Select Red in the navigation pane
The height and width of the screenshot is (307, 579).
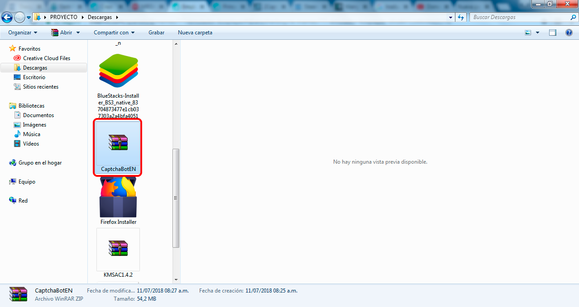(x=23, y=200)
